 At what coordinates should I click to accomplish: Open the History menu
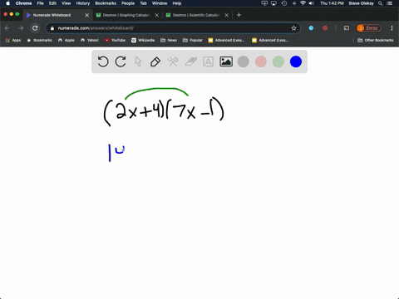click(x=83, y=3)
